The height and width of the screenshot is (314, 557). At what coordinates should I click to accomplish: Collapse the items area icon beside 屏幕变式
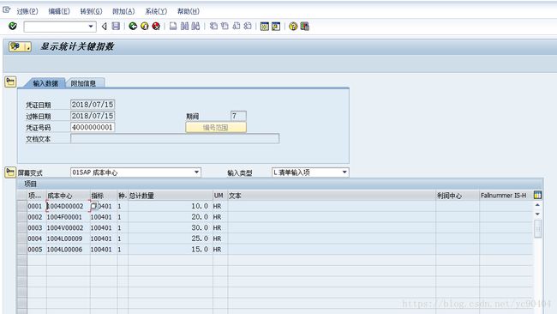point(10,172)
